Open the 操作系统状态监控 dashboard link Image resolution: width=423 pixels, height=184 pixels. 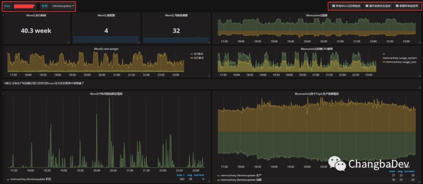(x=378, y=5)
